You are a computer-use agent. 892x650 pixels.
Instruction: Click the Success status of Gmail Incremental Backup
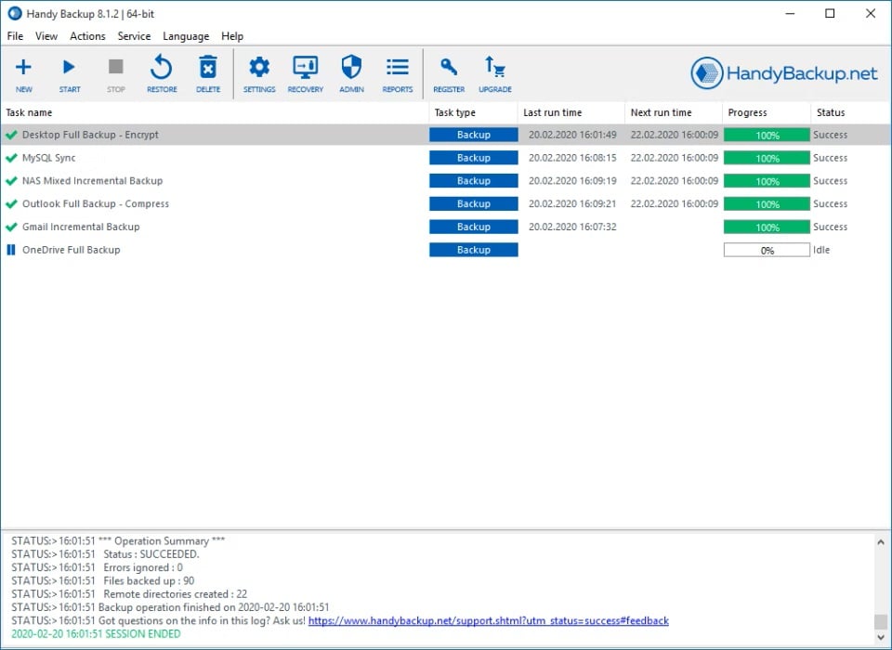click(830, 227)
